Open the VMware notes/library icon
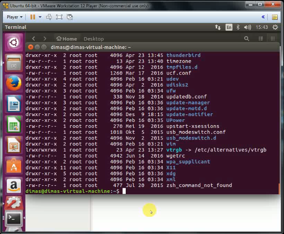 tap(275, 17)
